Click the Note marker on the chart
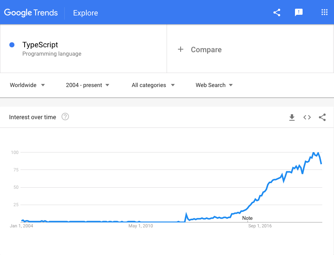The image size is (334, 255). click(247, 218)
